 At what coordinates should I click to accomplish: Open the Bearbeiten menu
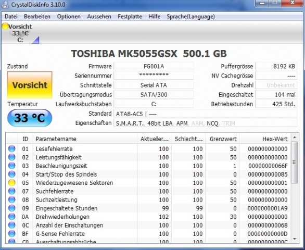click(x=37, y=17)
